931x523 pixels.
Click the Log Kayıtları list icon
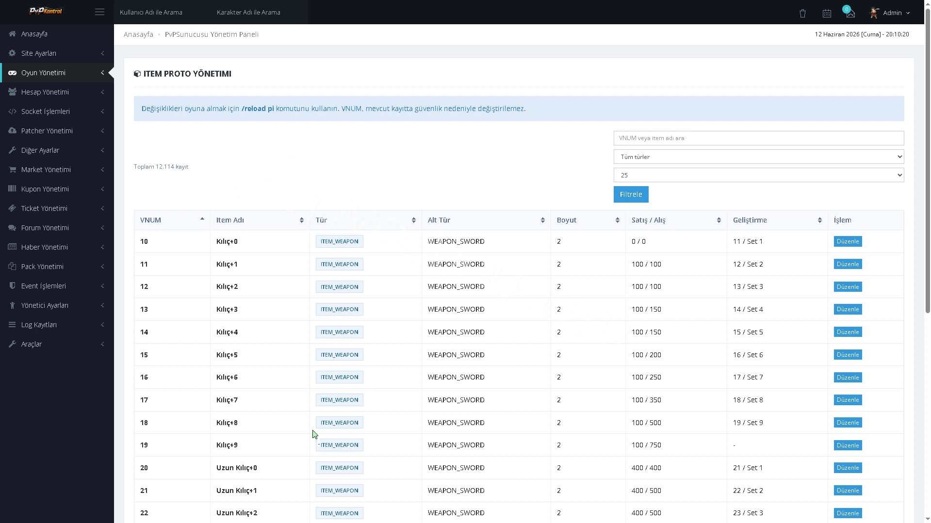pyautogui.click(x=12, y=325)
